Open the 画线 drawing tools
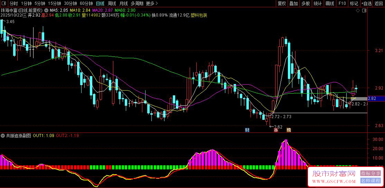 330,3
